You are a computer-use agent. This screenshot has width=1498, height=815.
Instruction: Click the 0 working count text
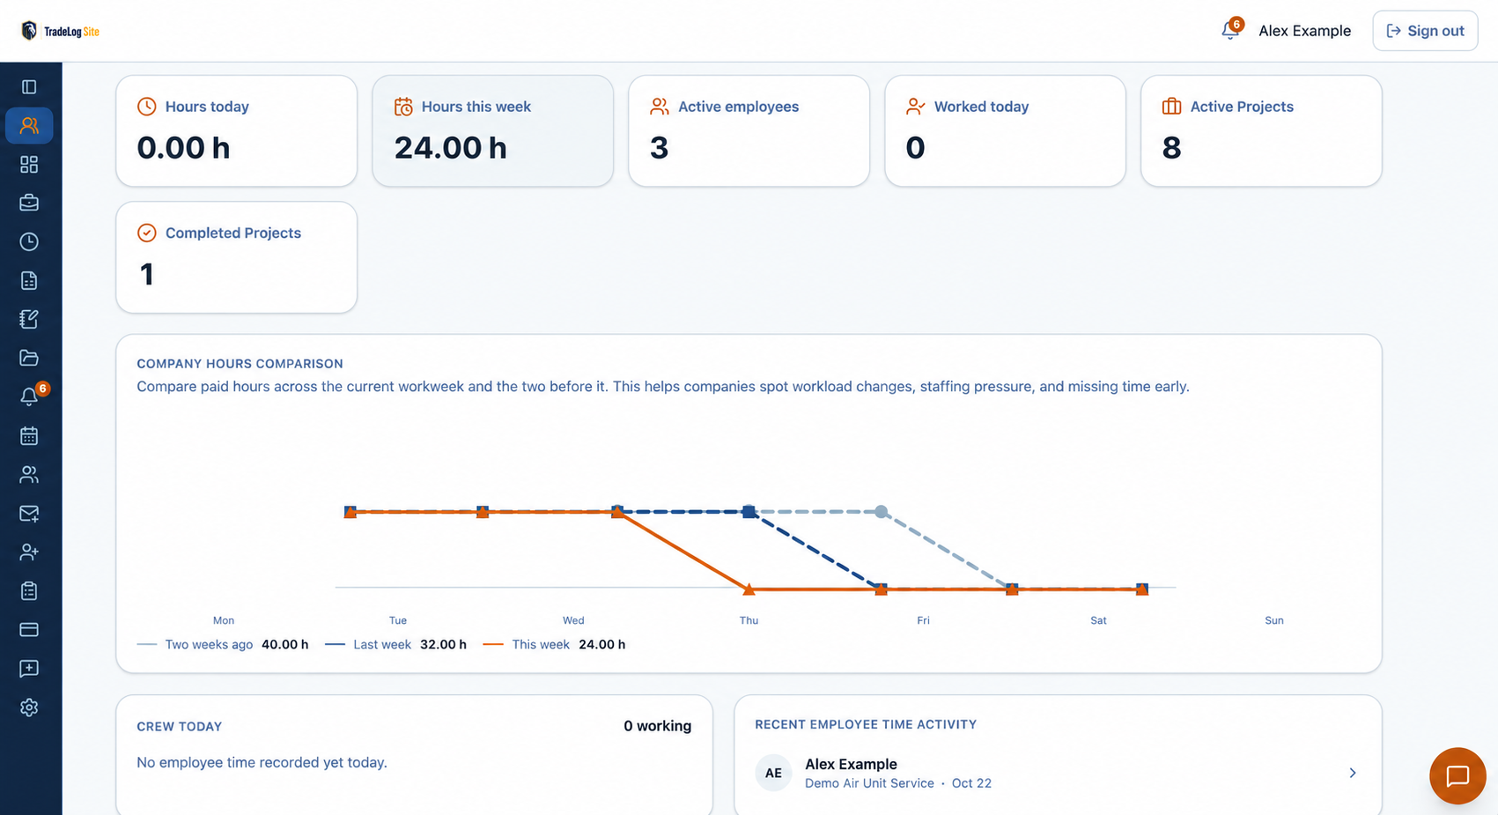point(657,726)
